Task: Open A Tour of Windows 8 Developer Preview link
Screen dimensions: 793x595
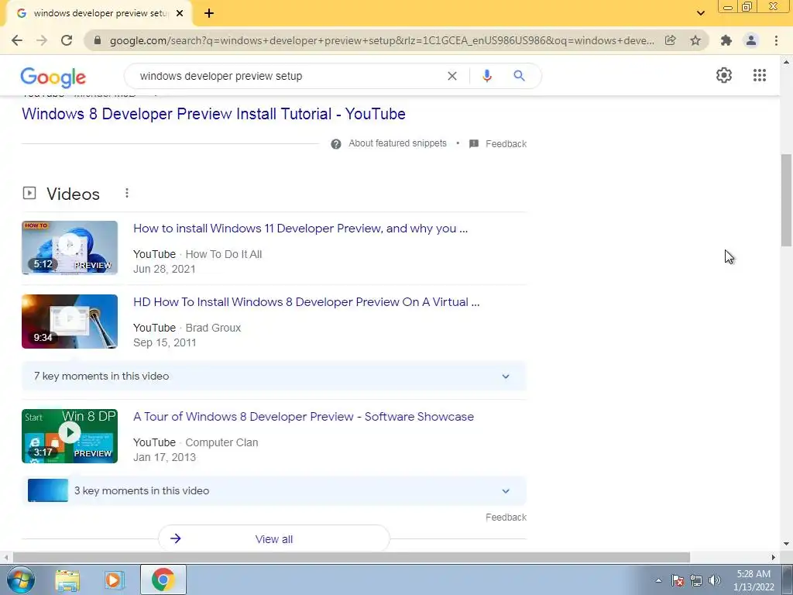Action: coord(304,416)
